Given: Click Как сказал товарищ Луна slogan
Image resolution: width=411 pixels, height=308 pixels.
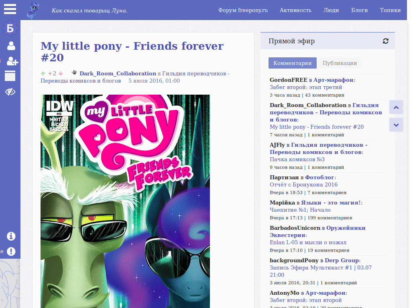Looking at the screenshot, I should pyautogui.click(x=90, y=11).
